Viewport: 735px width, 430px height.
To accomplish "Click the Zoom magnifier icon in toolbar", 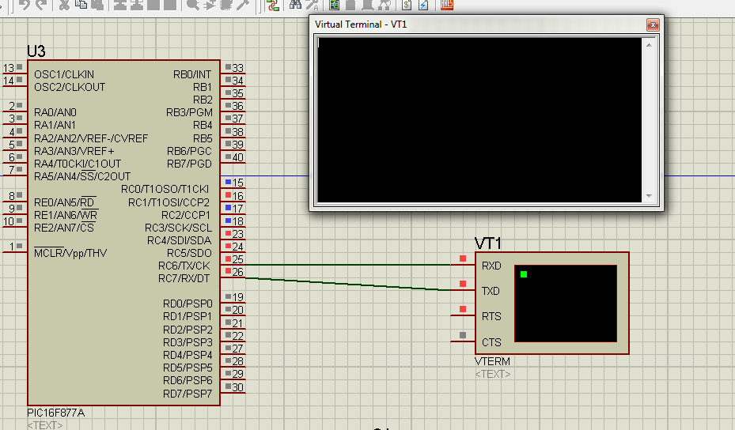I will 193,4.
